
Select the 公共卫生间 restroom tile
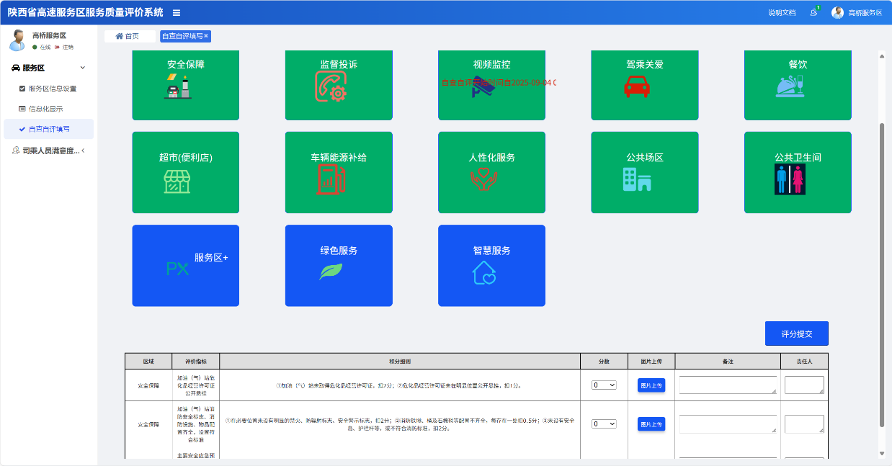(797, 172)
